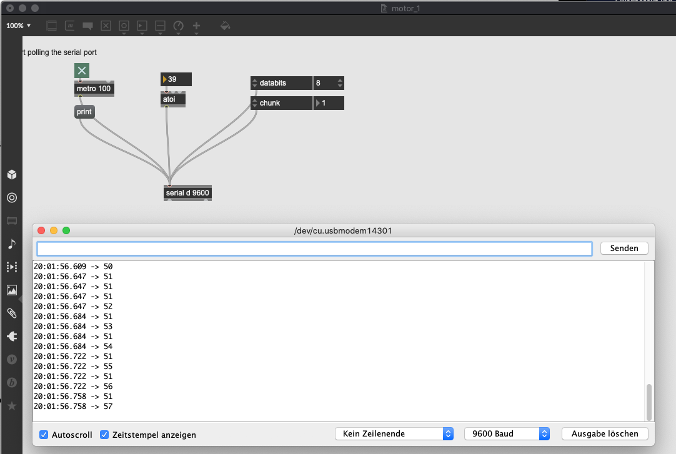Turn off the green X toggle above metro

[81, 71]
